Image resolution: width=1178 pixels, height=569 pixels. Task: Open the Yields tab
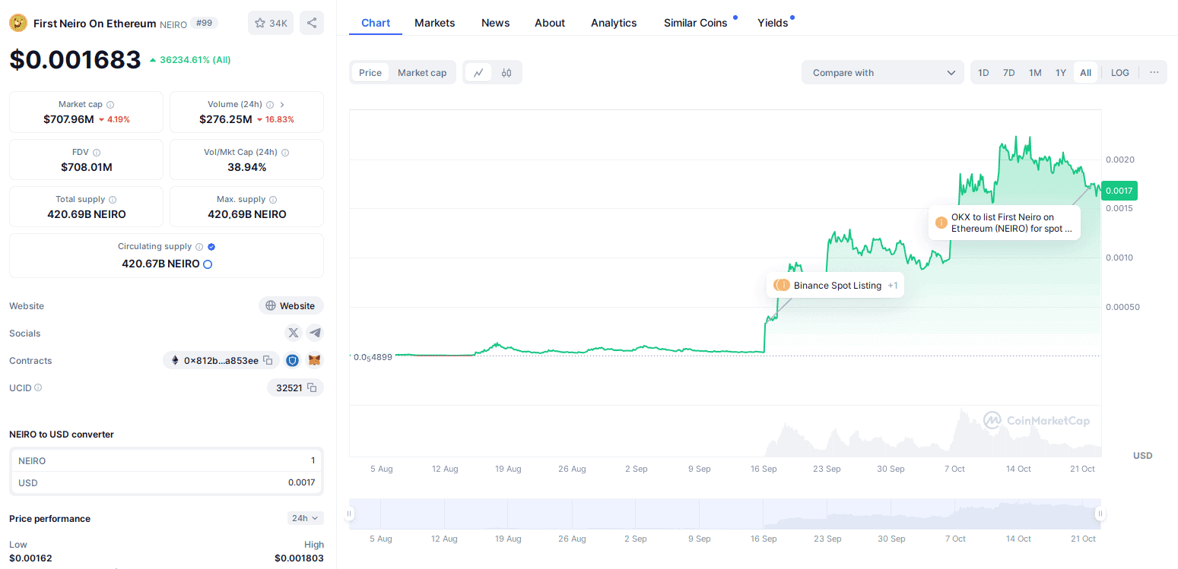click(773, 23)
